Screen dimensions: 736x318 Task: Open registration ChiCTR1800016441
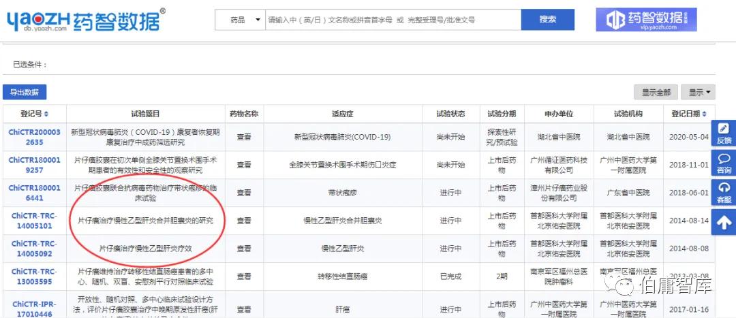(x=35, y=193)
